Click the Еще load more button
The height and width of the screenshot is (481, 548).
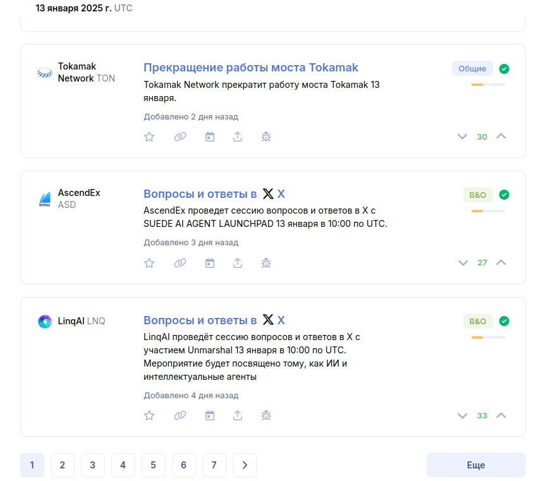(x=475, y=465)
